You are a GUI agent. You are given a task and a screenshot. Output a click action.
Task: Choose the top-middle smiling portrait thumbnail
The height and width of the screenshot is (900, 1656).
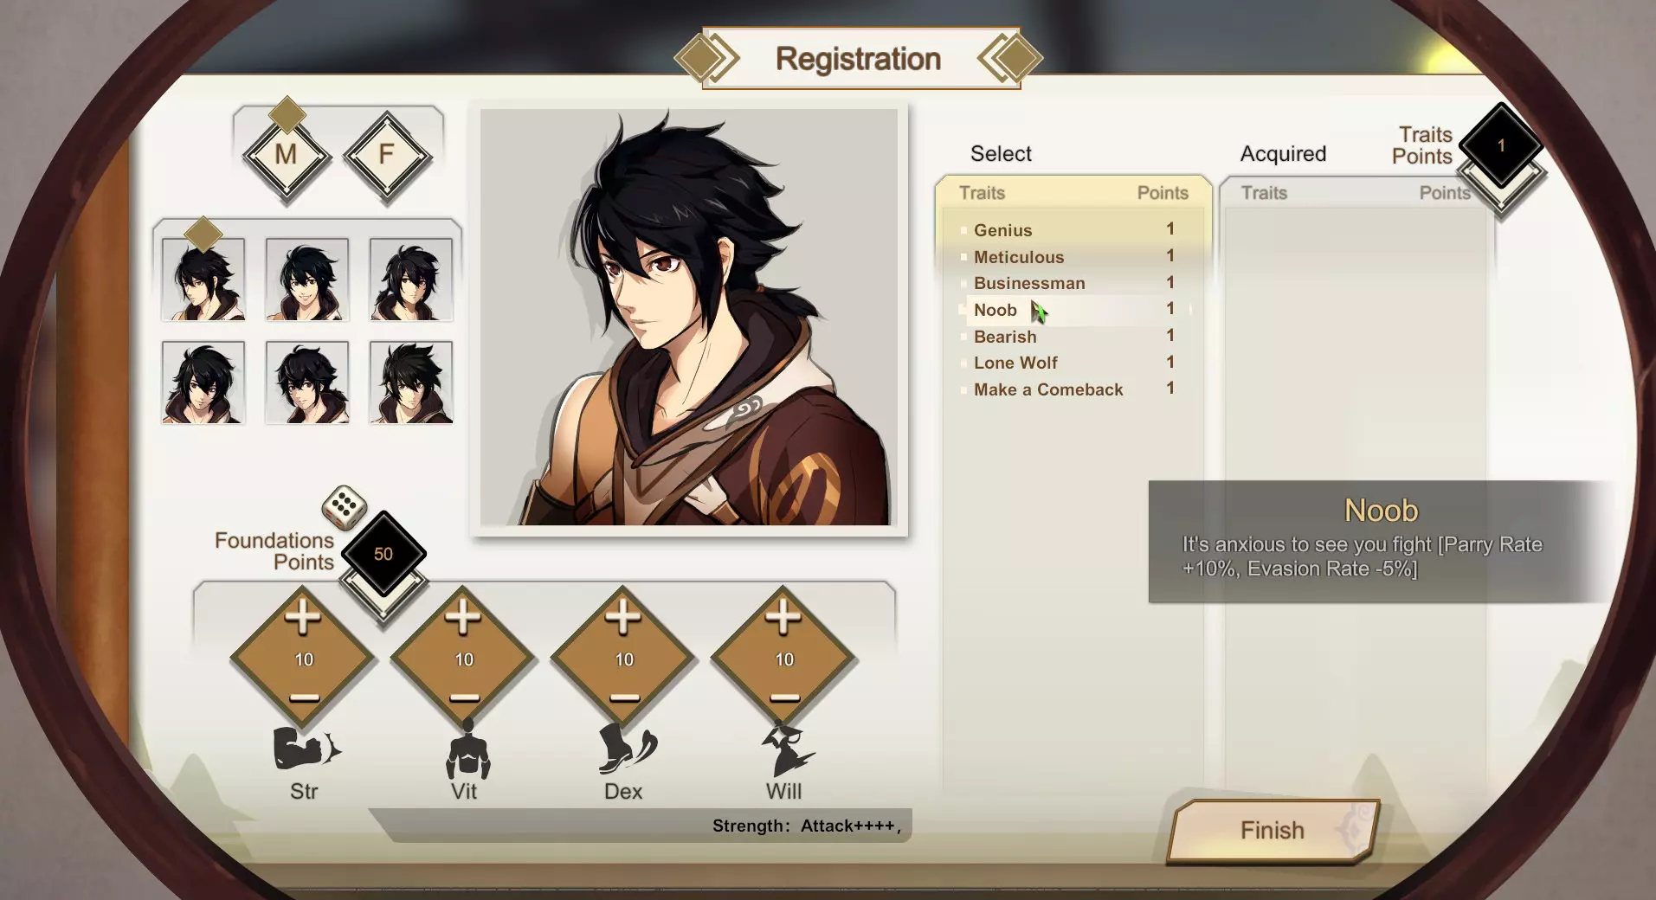[307, 280]
